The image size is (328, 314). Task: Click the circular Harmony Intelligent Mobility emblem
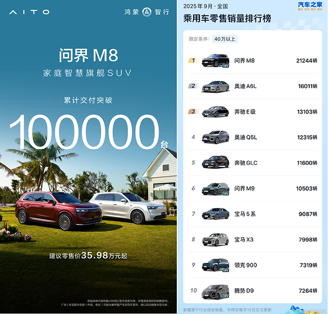146,12
